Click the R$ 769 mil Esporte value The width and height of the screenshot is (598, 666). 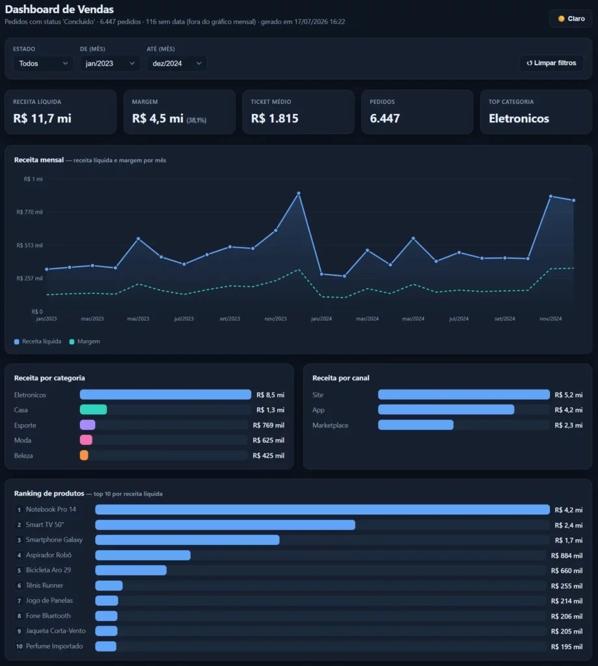(269, 425)
